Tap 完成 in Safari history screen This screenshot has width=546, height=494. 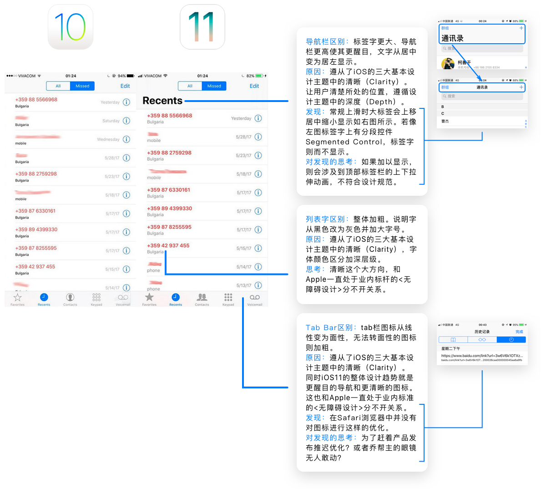pyautogui.click(x=519, y=332)
